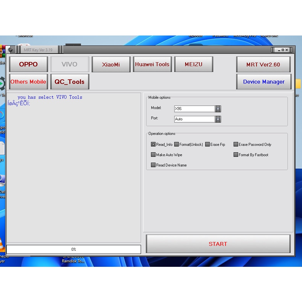Click the MRT Key app icon in title bar
302x302 pixels.
pyautogui.click(x=10, y=50)
